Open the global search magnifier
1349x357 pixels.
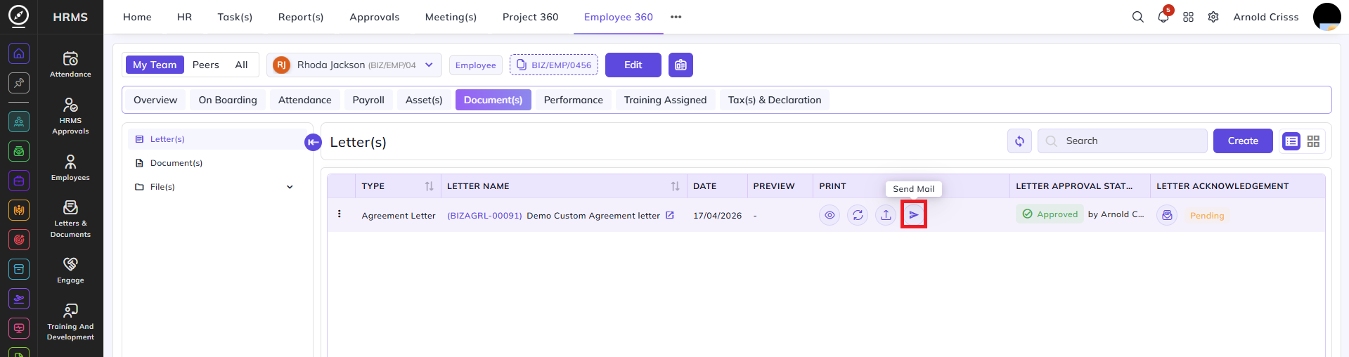[1137, 17]
